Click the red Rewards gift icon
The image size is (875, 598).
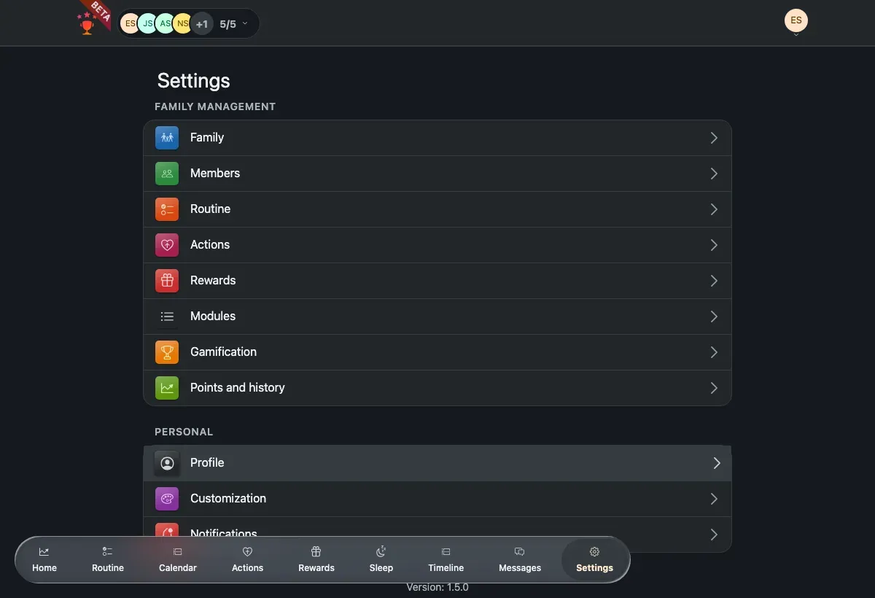click(x=167, y=281)
